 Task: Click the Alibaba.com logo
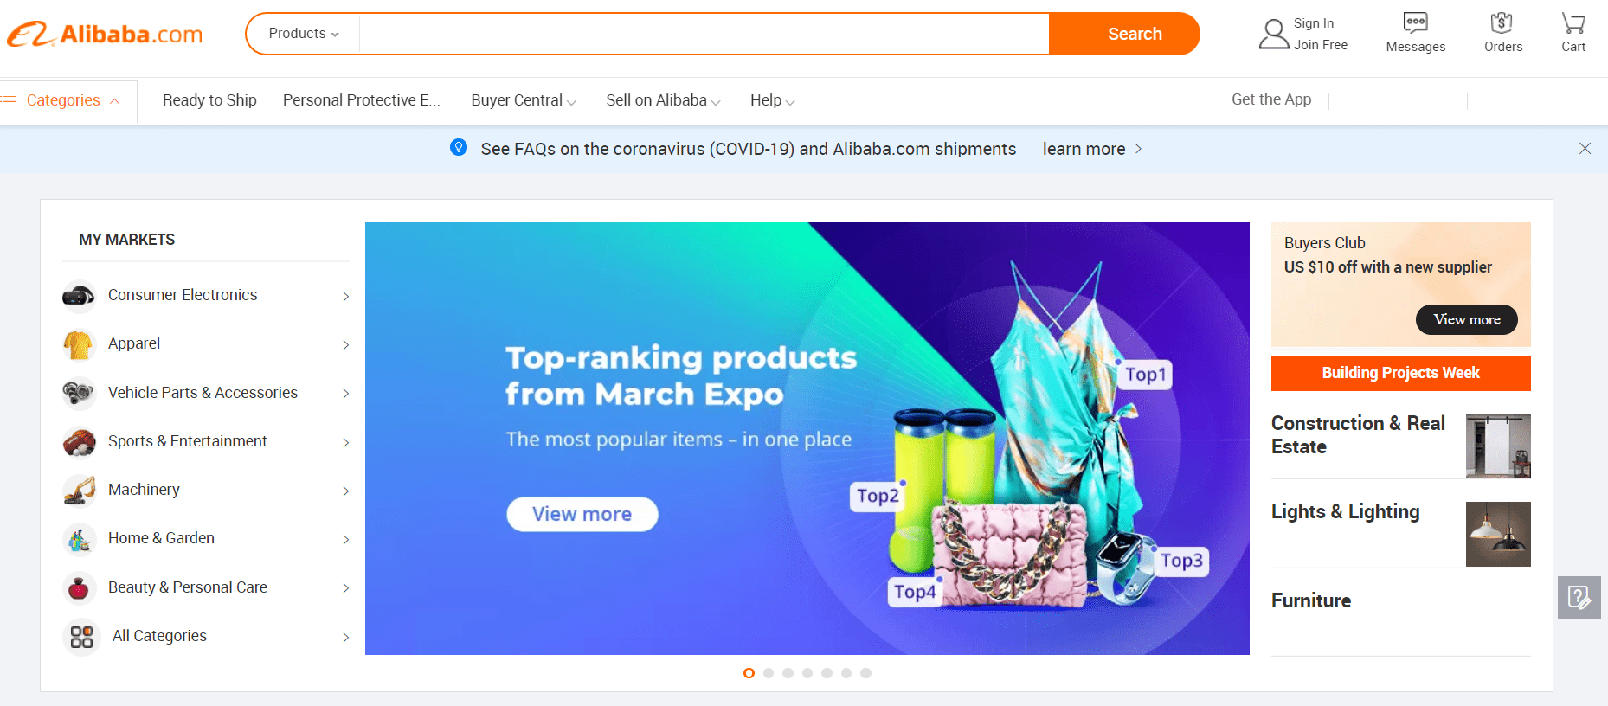point(105,35)
